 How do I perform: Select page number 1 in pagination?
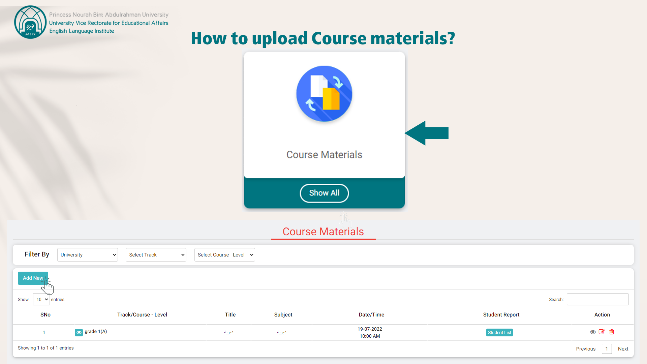(x=607, y=349)
